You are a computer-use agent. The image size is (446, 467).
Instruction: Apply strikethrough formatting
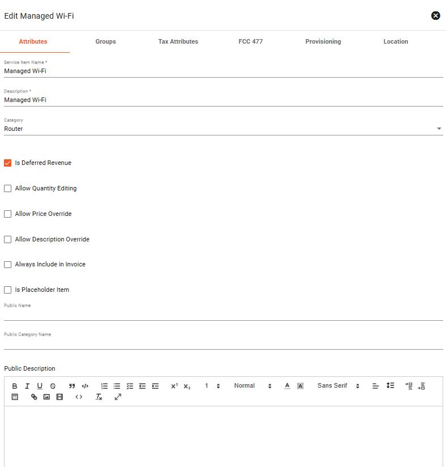click(x=53, y=386)
